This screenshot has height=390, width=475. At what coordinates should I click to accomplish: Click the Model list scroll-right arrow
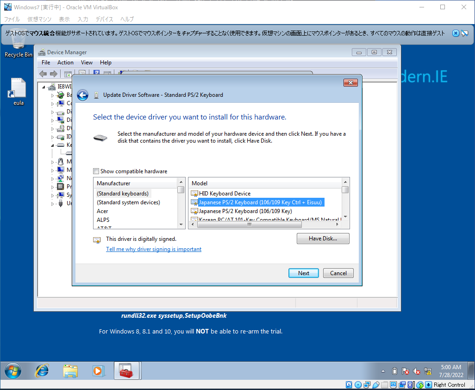point(337,225)
